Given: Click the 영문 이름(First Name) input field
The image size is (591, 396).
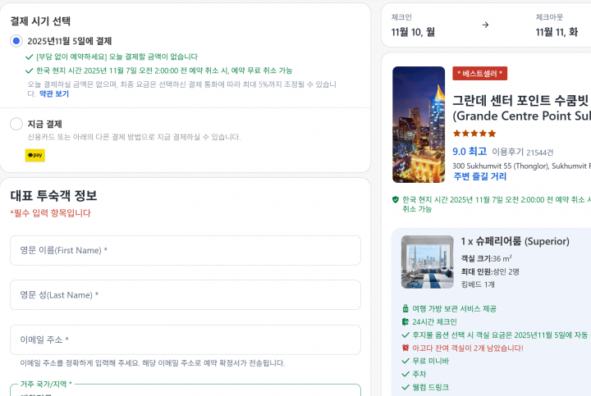Looking at the screenshot, I should click(x=185, y=250).
